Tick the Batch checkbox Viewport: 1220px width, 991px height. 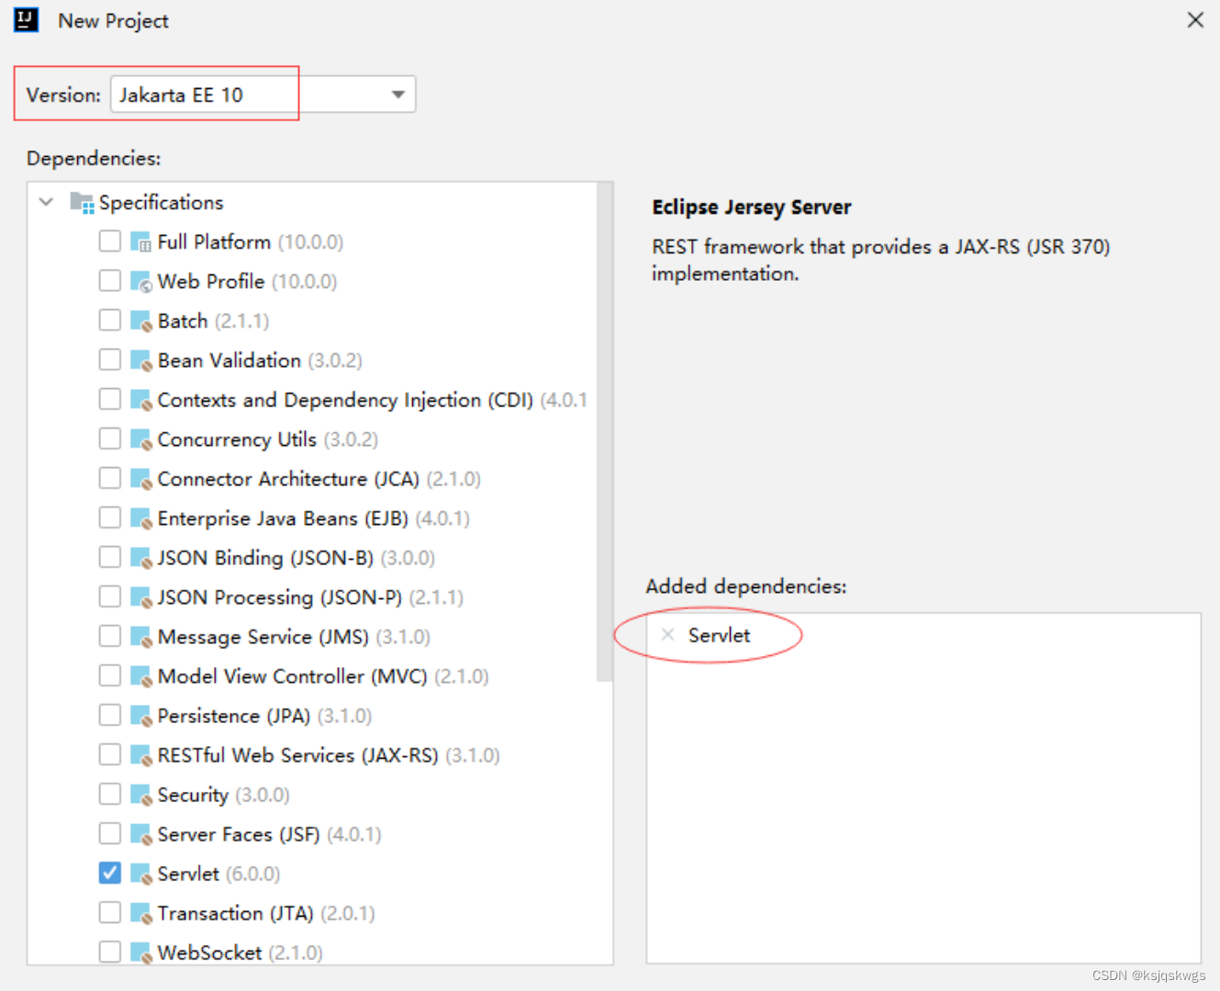click(110, 320)
